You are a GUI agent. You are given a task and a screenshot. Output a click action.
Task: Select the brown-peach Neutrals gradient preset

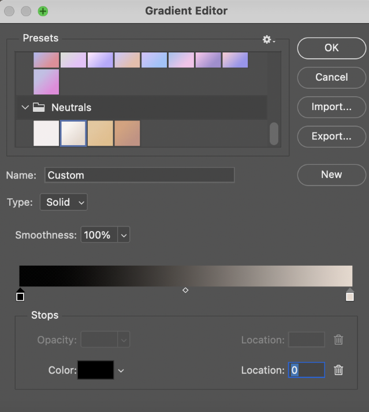127,133
